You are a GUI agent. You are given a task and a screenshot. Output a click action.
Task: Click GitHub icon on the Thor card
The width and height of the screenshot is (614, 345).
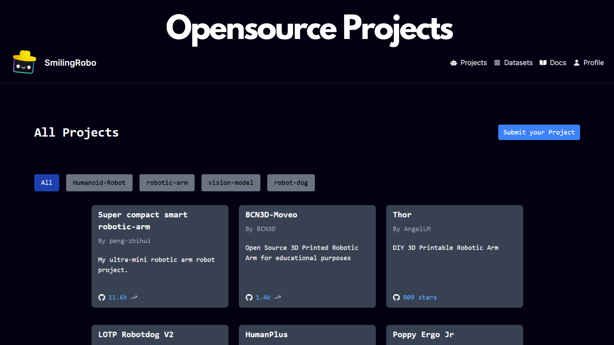click(x=397, y=297)
